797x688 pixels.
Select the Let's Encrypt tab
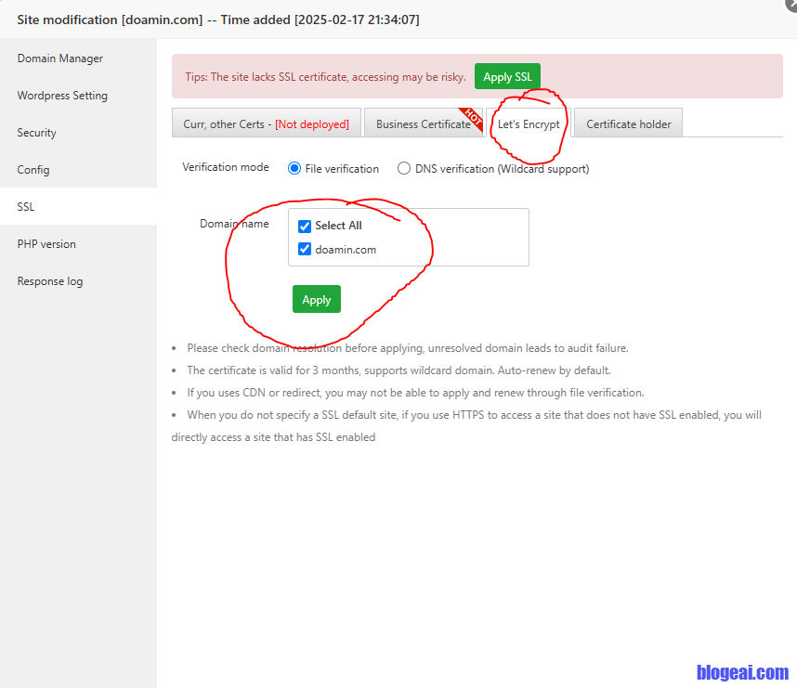point(529,124)
